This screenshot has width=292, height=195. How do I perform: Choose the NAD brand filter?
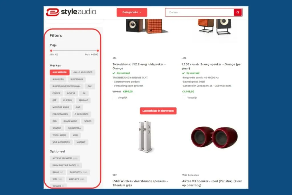coord(78,107)
